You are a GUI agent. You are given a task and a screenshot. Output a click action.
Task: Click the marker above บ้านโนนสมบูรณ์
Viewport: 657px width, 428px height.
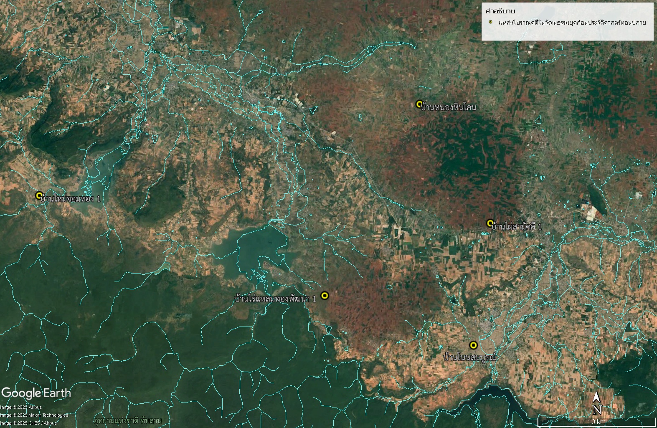pos(473,345)
